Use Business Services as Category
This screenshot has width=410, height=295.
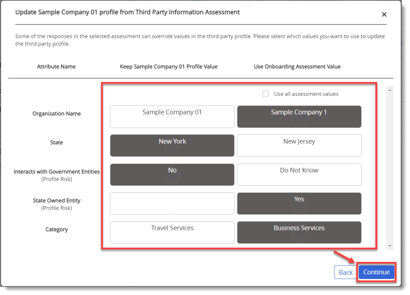(299, 232)
